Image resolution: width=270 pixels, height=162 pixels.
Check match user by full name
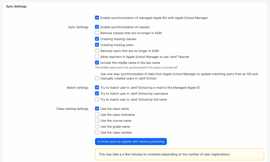(x=97, y=99)
